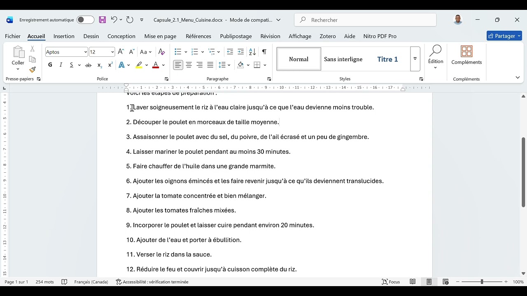
Task: Open the Compléments add-ins icon
Action: coord(466,55)
